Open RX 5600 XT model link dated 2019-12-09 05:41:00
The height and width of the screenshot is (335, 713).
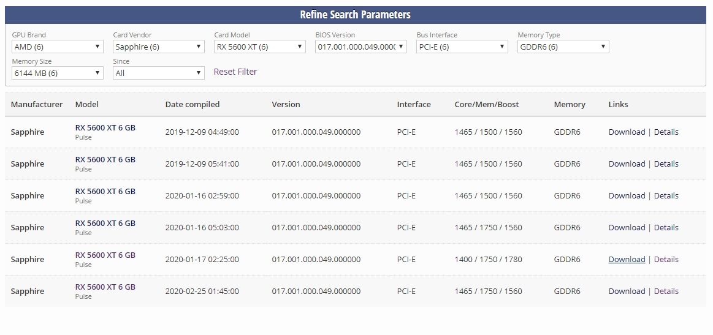(x=105, y=160)
